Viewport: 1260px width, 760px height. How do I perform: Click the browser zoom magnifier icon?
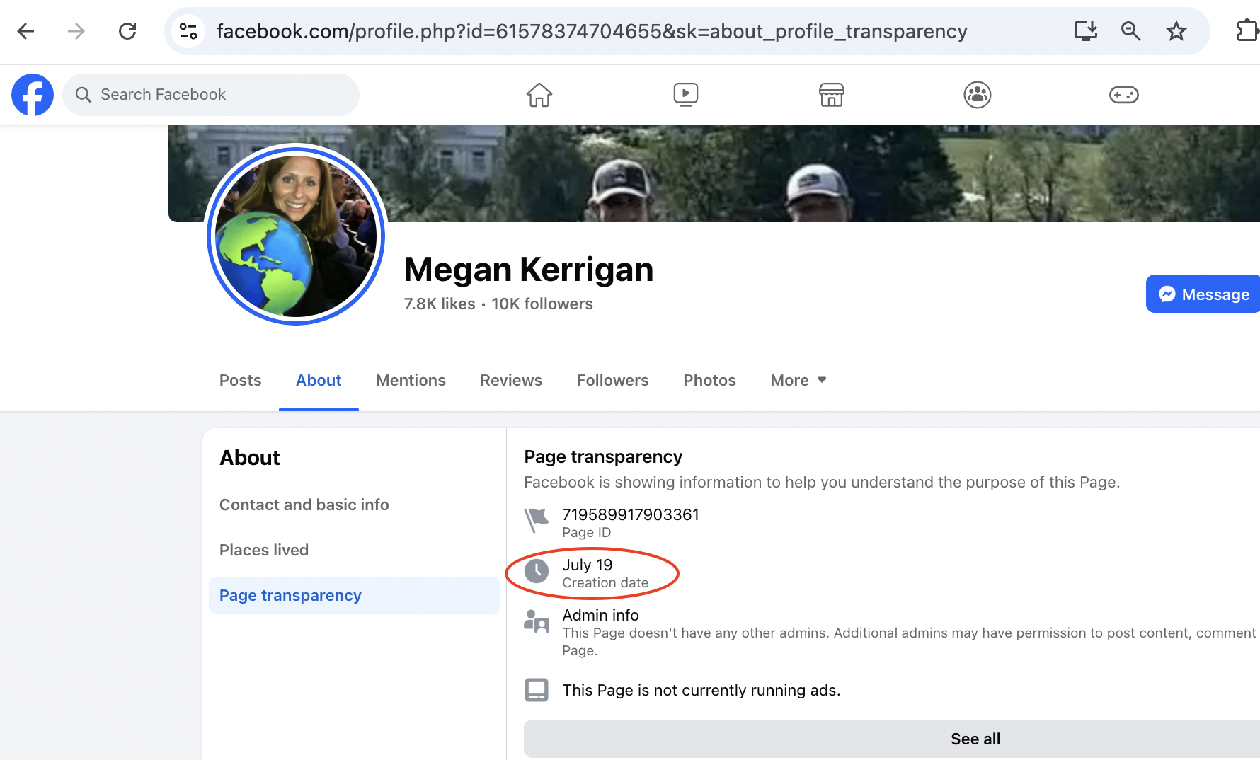pos(1131,31)
